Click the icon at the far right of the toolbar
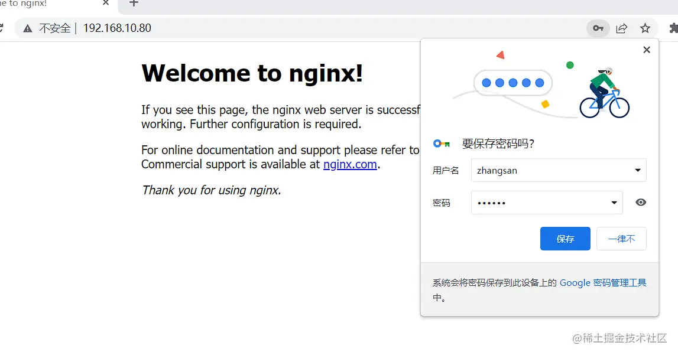This screenshot has height=355, width=678. click(x=674, y=28)
